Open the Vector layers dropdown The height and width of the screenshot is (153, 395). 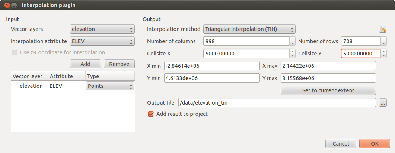click(x=102, y=29)
